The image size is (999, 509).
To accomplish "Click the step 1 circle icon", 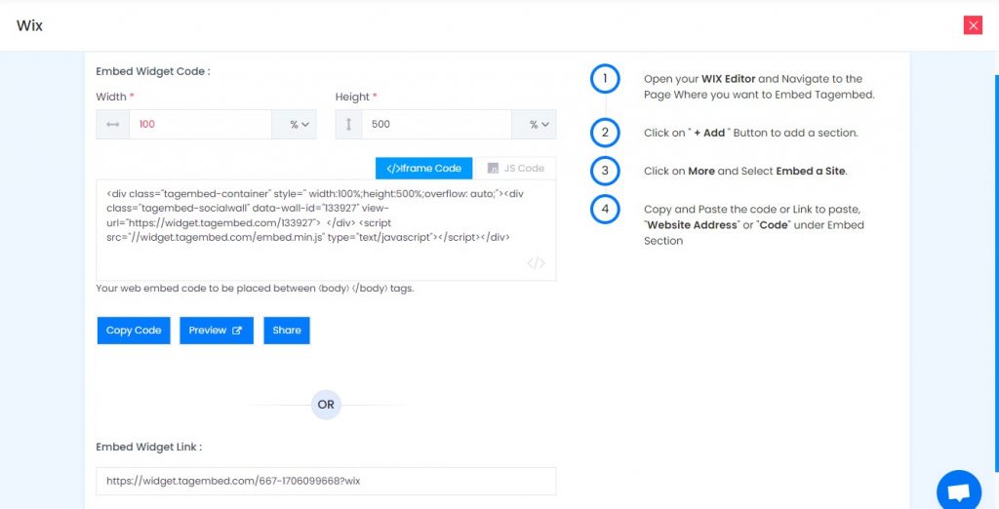I will [605, 79].
